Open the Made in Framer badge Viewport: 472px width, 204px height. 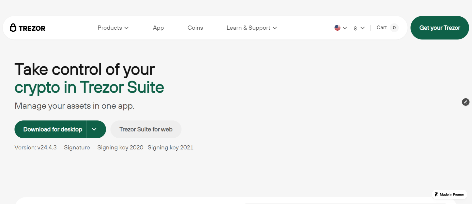(449, 195)
